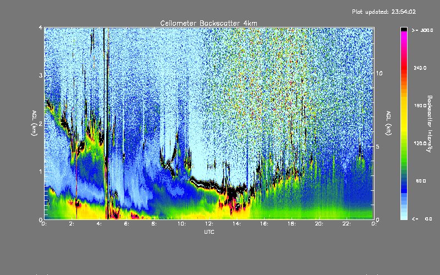Click the 14: hour tick label
The width and height of the screenshot is (440, 275).
(237, 224)
